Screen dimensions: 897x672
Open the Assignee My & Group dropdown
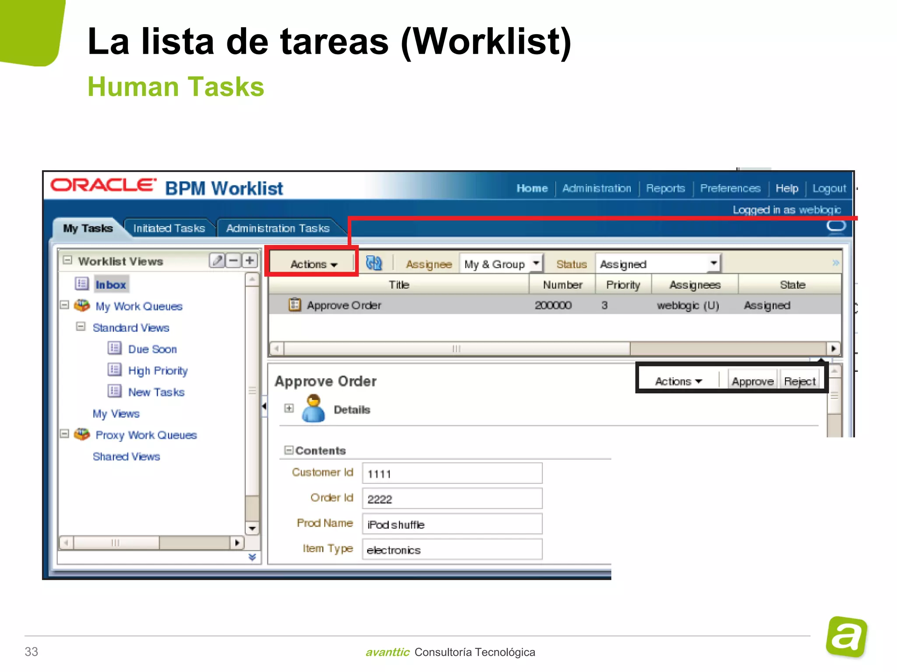(501, 264)
